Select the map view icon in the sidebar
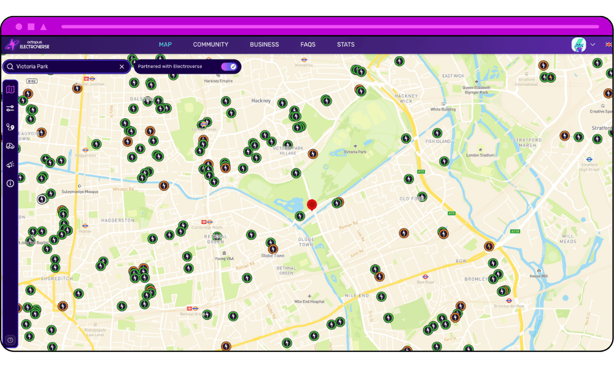The image size is (614, 368). click(x=10, y=90)
